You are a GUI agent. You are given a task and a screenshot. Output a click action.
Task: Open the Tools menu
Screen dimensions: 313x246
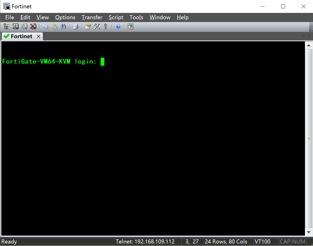(x=136, y=17)
